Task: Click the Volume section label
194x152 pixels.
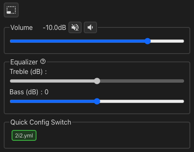Action: coord(22,27)
